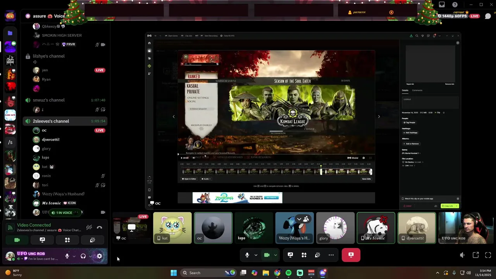Click Copy Link button in Medal

pos(448,206)
